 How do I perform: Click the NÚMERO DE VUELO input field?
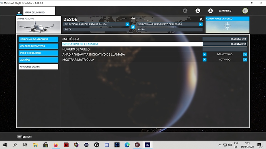click(x=225, y=49)
